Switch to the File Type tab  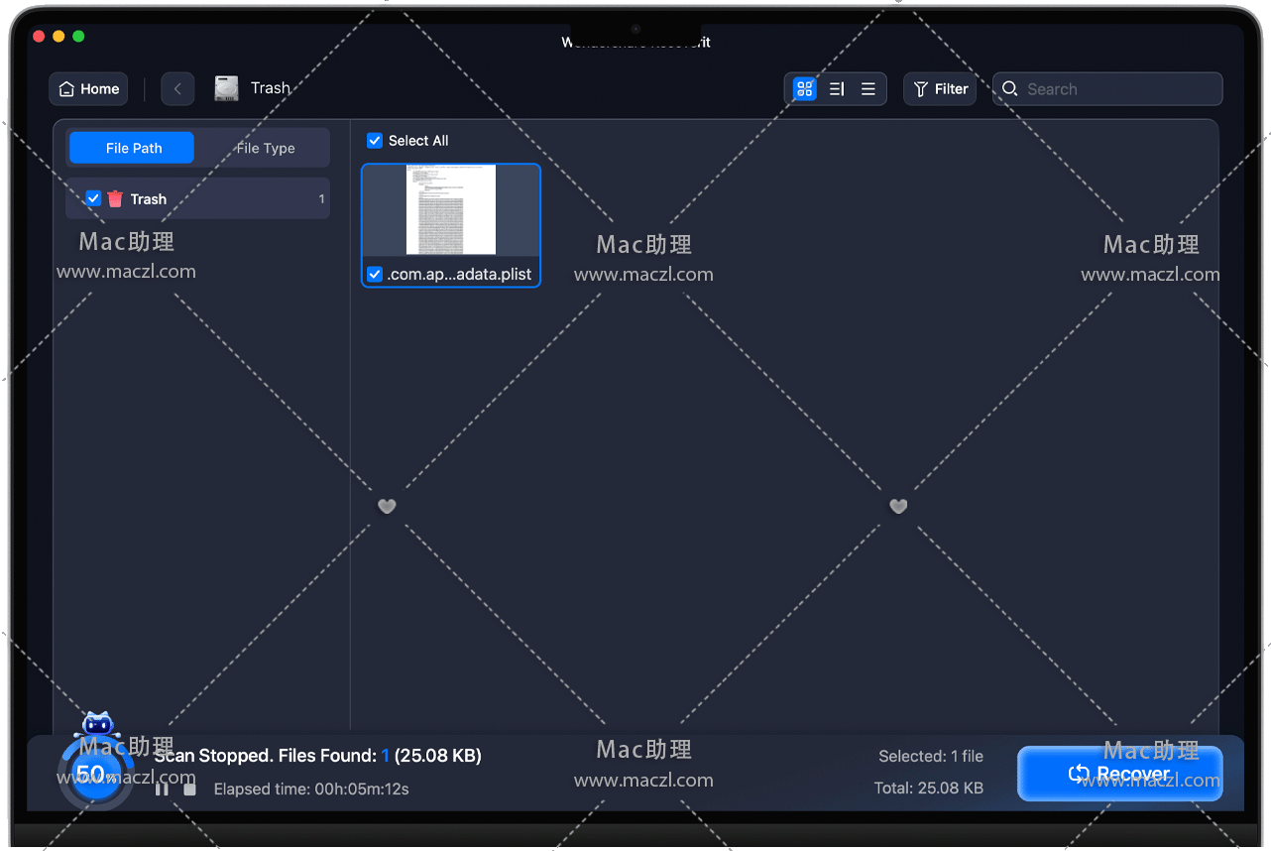[x=266, y=148]
